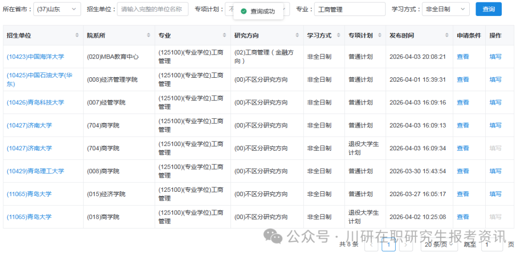Sort by 专项计划 column arrows

click(380, 35)
